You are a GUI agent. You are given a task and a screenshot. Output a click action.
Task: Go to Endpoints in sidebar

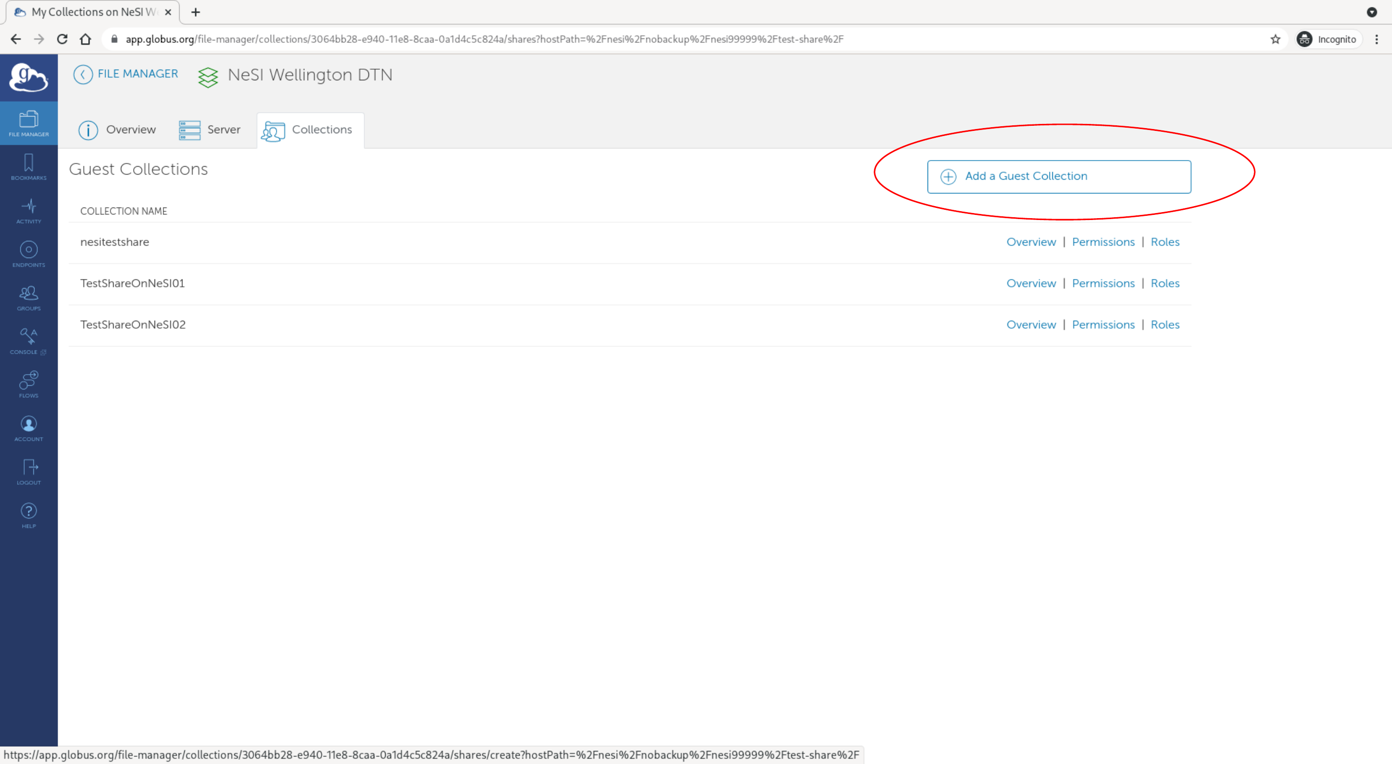[29, 253]
